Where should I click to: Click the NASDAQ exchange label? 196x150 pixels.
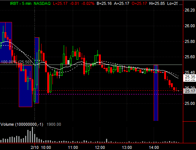(42, 3)
